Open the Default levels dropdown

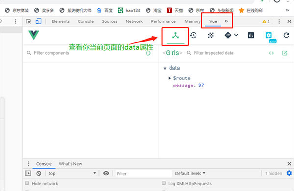pyautogui.click(x=190, y=173)
